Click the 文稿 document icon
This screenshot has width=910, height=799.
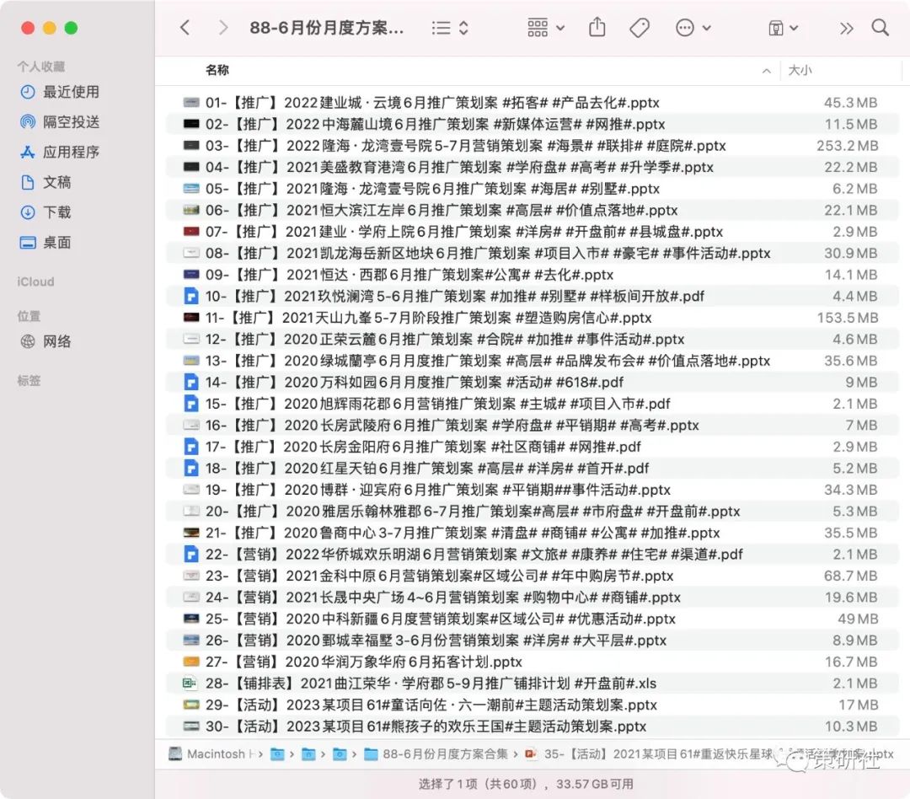[x=28, y=182]
